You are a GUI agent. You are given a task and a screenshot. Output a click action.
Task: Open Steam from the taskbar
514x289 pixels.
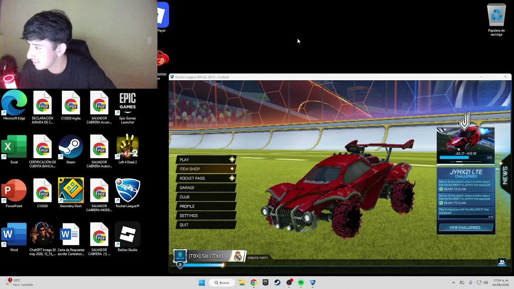click(x=277, y=283)
